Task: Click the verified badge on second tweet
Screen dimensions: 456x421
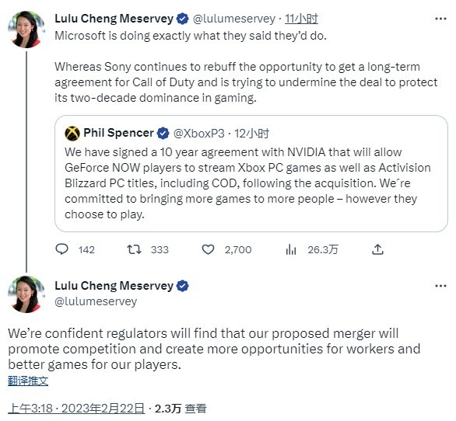Action: pyautogui.click(x=183, y=286)
